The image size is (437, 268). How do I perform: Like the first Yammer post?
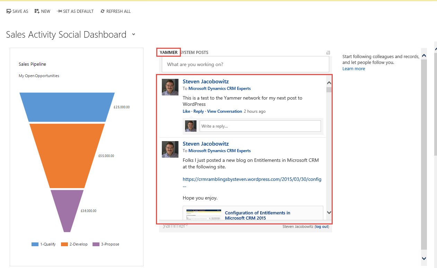186,111
